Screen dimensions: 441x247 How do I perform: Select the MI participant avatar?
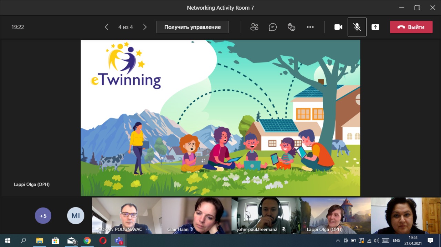click(x=75, y=216)
